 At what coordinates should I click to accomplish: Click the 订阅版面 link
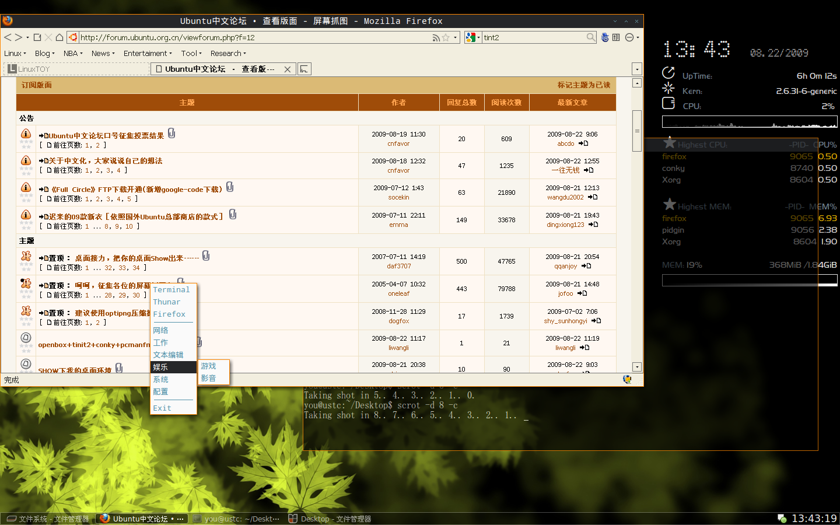37,85
